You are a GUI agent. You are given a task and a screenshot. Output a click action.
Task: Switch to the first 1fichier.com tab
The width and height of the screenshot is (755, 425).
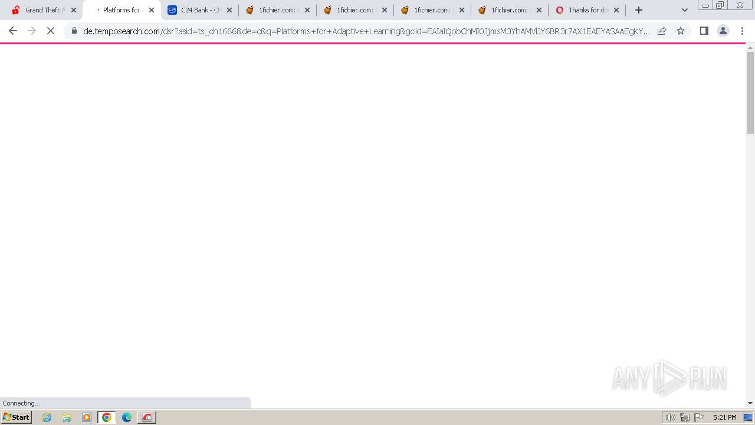pos(277,10)
